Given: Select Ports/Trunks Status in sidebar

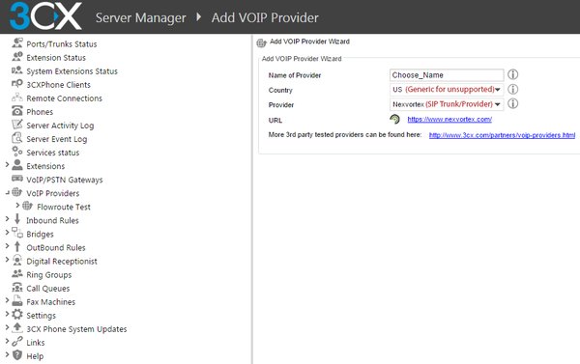Looking at the screenshot, I should tap(62, 44).
